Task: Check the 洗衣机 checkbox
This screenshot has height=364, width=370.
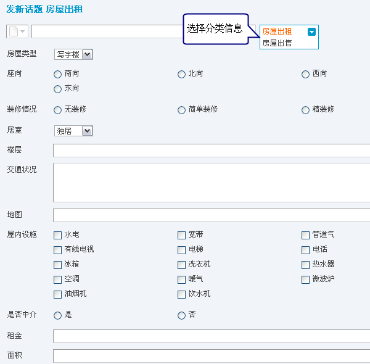Action: point(181,265)
